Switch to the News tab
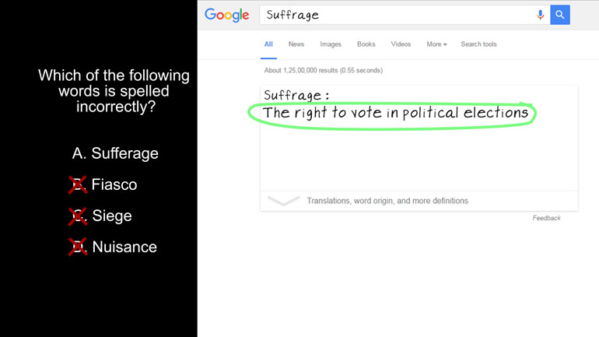Viewport: 599px width, 337px height. [x=296, y=44]
